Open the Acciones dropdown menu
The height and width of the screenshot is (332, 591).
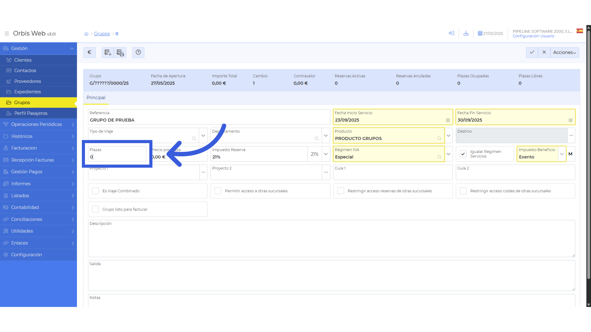click(x=565, y=52)
